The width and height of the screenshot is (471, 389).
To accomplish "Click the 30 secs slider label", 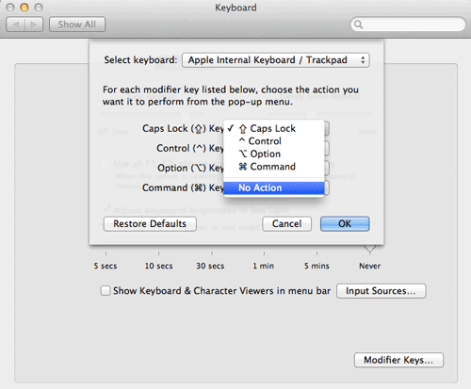I will [x=210, y=266].
